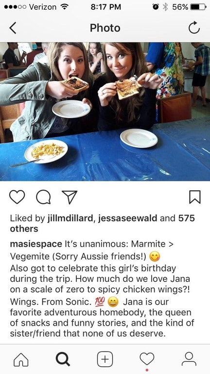The image size is (210, 374).
Task: Share the post with paper plane icon
Action: 70,197
